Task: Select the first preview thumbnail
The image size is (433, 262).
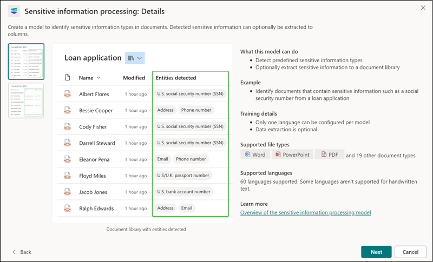Action: [x=26, y=62]
